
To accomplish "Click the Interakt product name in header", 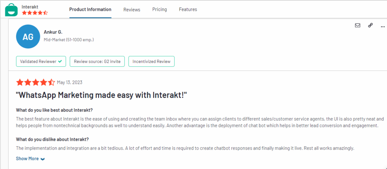I will [30, 7].
